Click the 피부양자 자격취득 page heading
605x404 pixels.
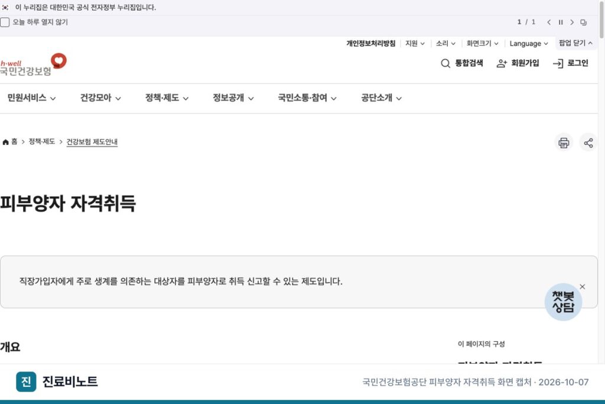coord(68,203)
